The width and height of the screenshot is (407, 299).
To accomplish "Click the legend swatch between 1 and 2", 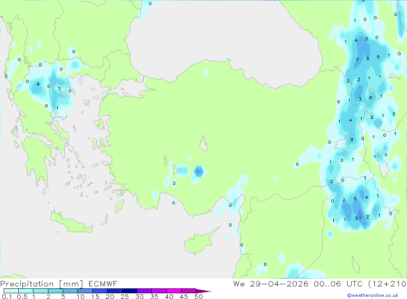I will (40, 291).
